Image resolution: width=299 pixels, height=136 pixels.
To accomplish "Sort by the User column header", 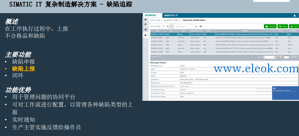I will click(x=171, y=31).
